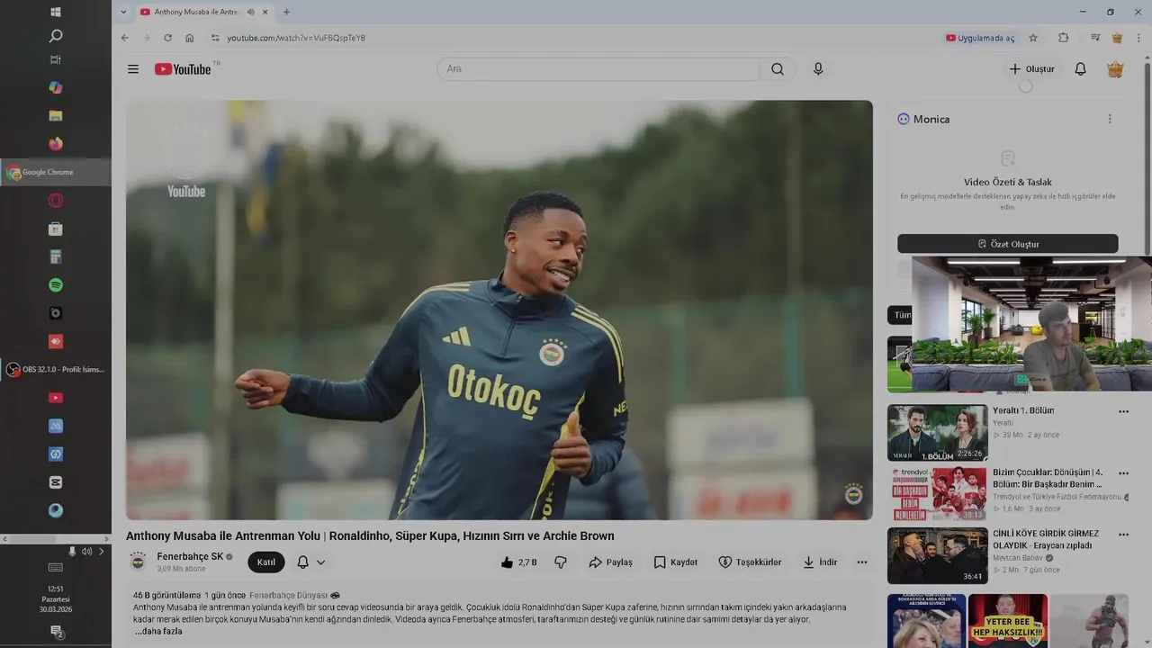Bookmark this page with the star
Image resolution: width=1152 pixels, height=648 pixels.
pyautogui.click(x=1033, y=38)
